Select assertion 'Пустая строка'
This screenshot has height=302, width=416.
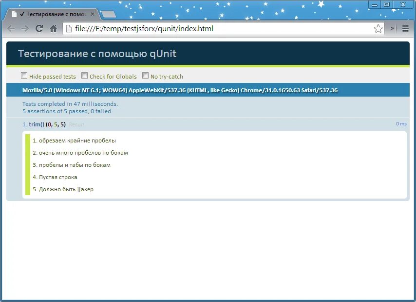click(x=55, y=177)
